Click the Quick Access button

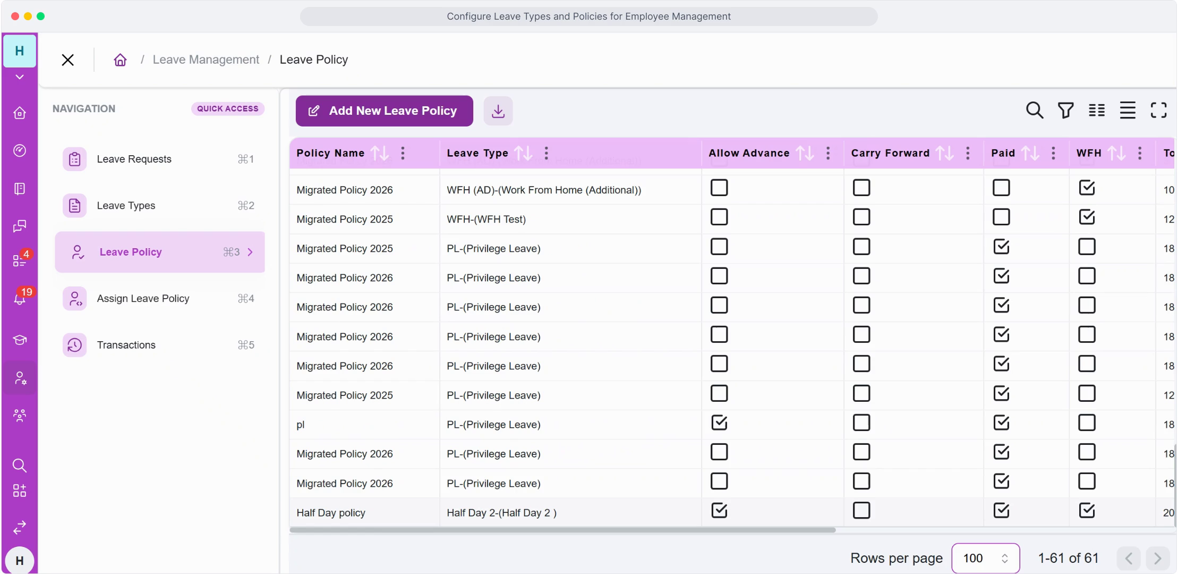227,108
